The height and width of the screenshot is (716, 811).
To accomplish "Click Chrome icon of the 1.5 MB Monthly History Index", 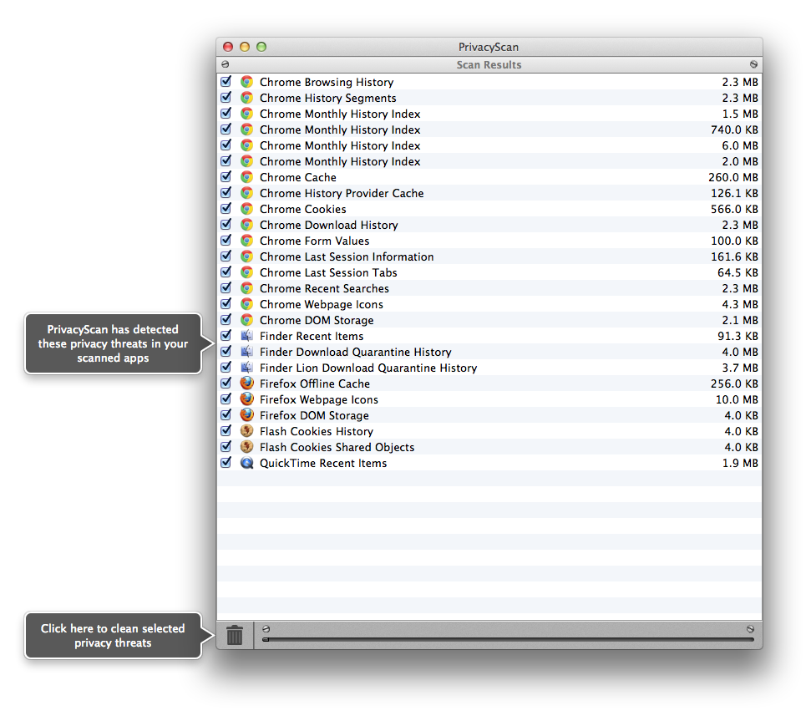I will 246,114.
